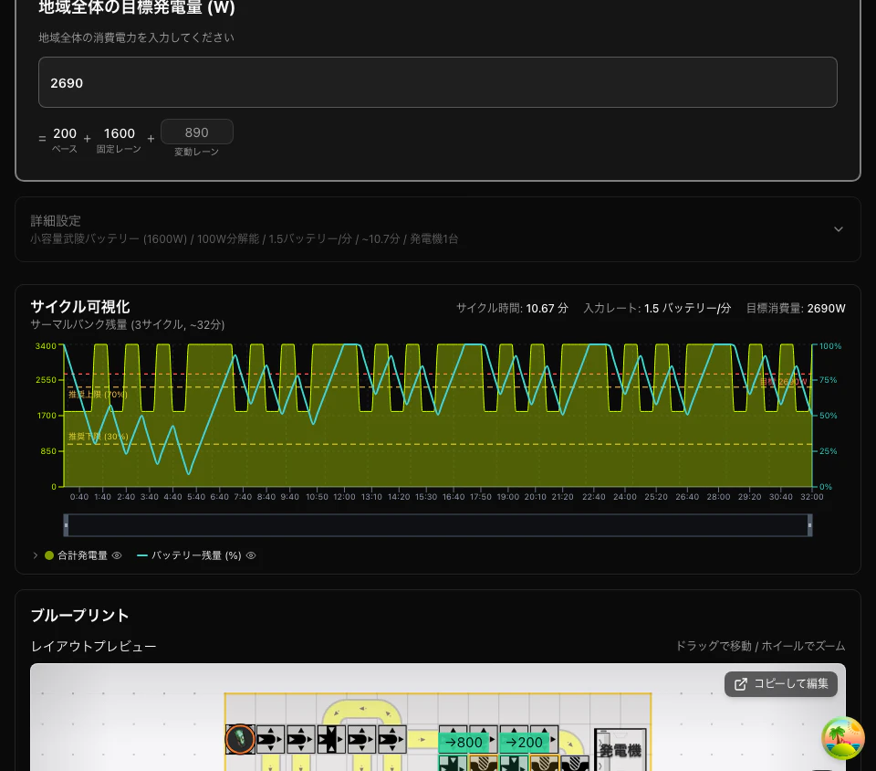Click the 目標消費量: 2690W readout
876x771 pixels.
click(796, 308)
